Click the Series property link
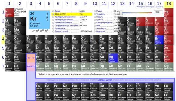This screenshot has height=101, width=176. point(57,11)
